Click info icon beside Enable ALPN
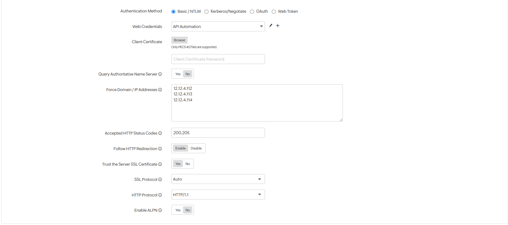508x225 pixels. pos(160,210)
